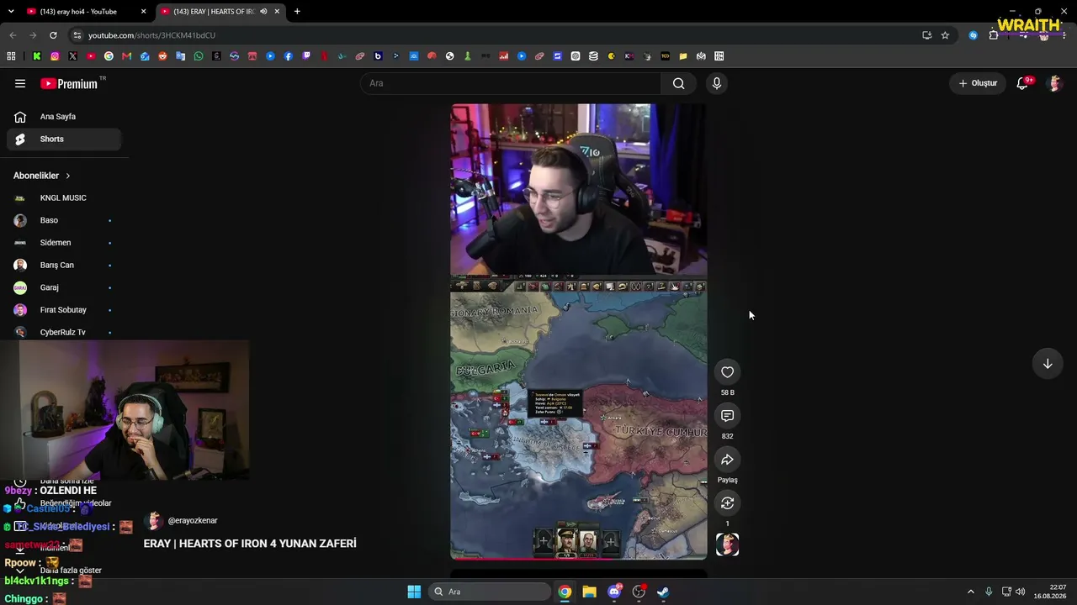Open the Garaj channel subscription
Screen dimensions: 1077x605
pyautogui.click(x=64, y=287)
